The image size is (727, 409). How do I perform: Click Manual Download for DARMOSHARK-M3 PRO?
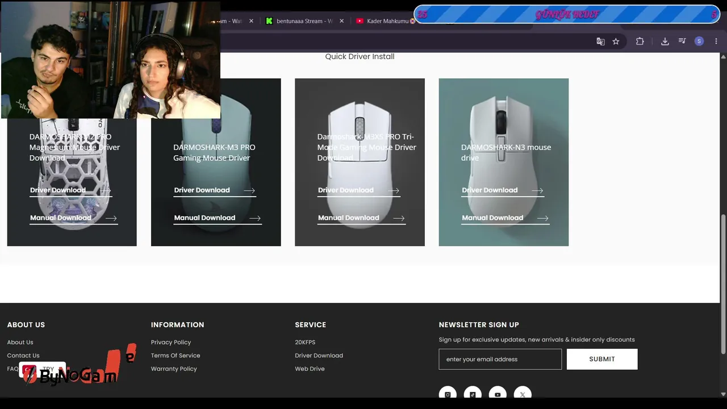[x=218, y=218]
